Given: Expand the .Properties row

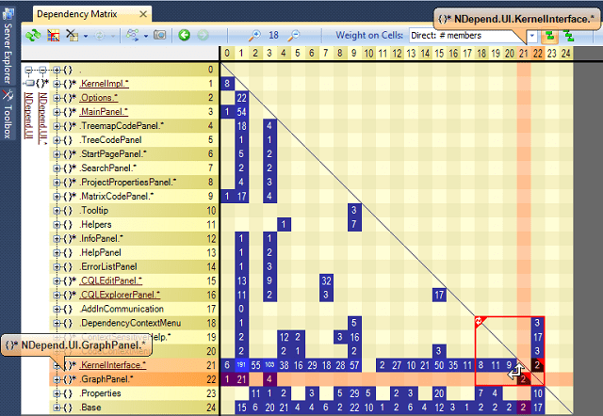Looking at the screenshot, I should tap(57, 393).
